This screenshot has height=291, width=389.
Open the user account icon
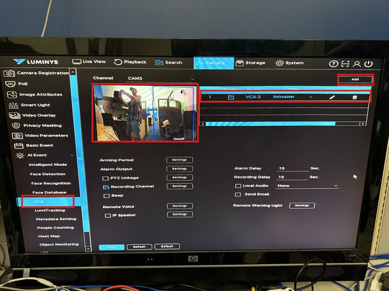coord(357,64)
